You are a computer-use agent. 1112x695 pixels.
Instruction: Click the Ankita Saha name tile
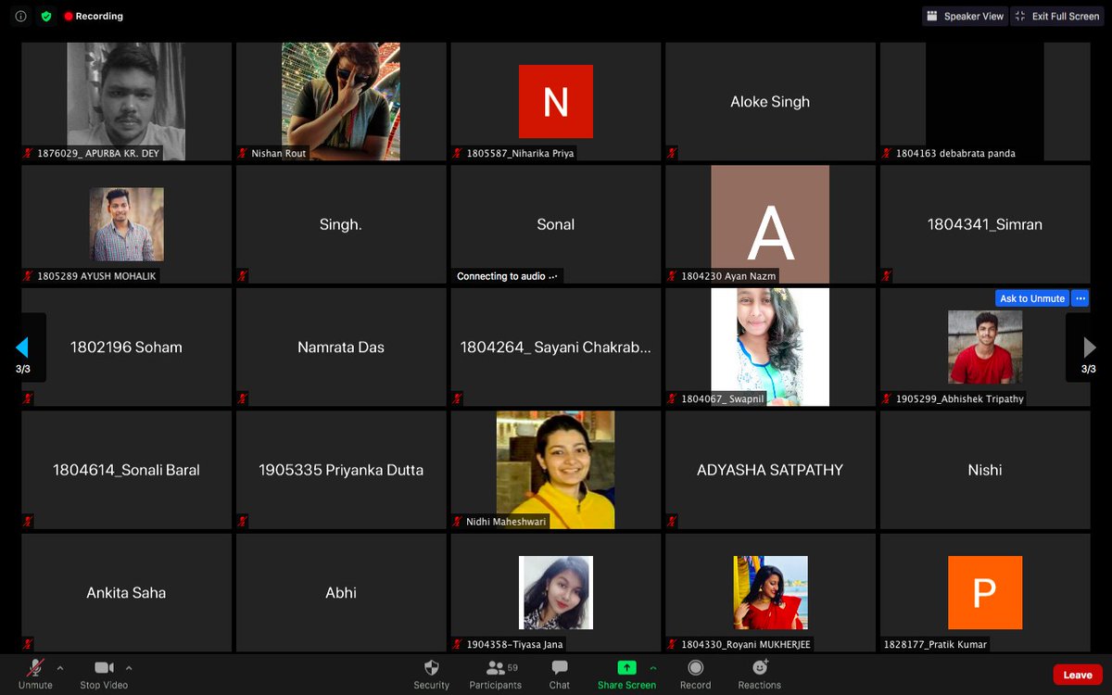[126, 593]
